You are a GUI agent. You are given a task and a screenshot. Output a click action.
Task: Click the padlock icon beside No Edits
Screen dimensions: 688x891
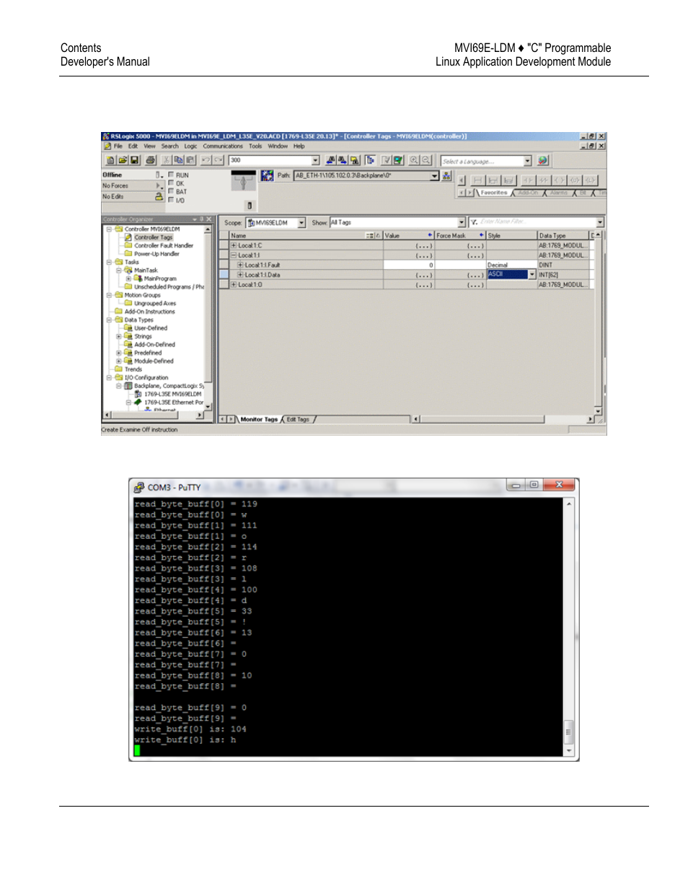[159, 196]
